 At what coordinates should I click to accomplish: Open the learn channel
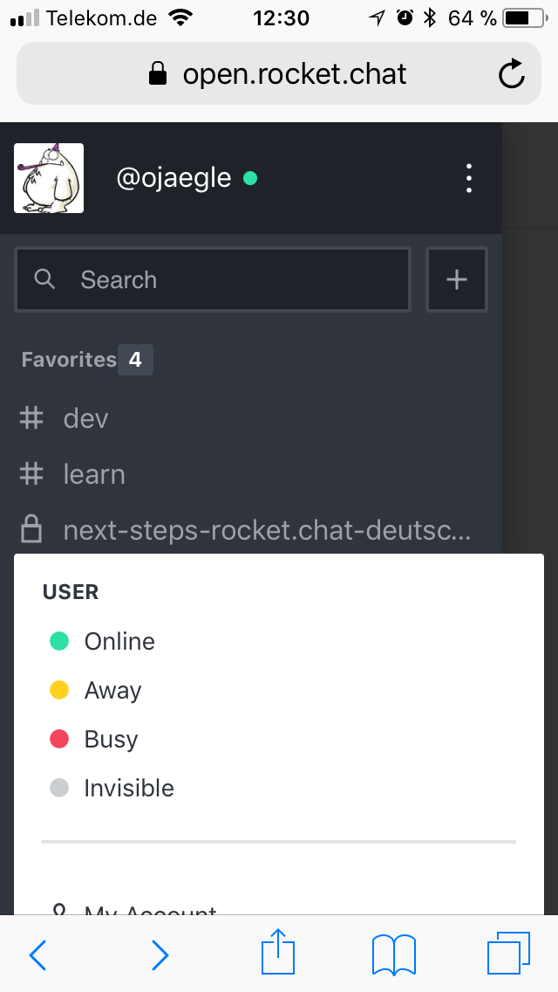[x=94, y=474]
